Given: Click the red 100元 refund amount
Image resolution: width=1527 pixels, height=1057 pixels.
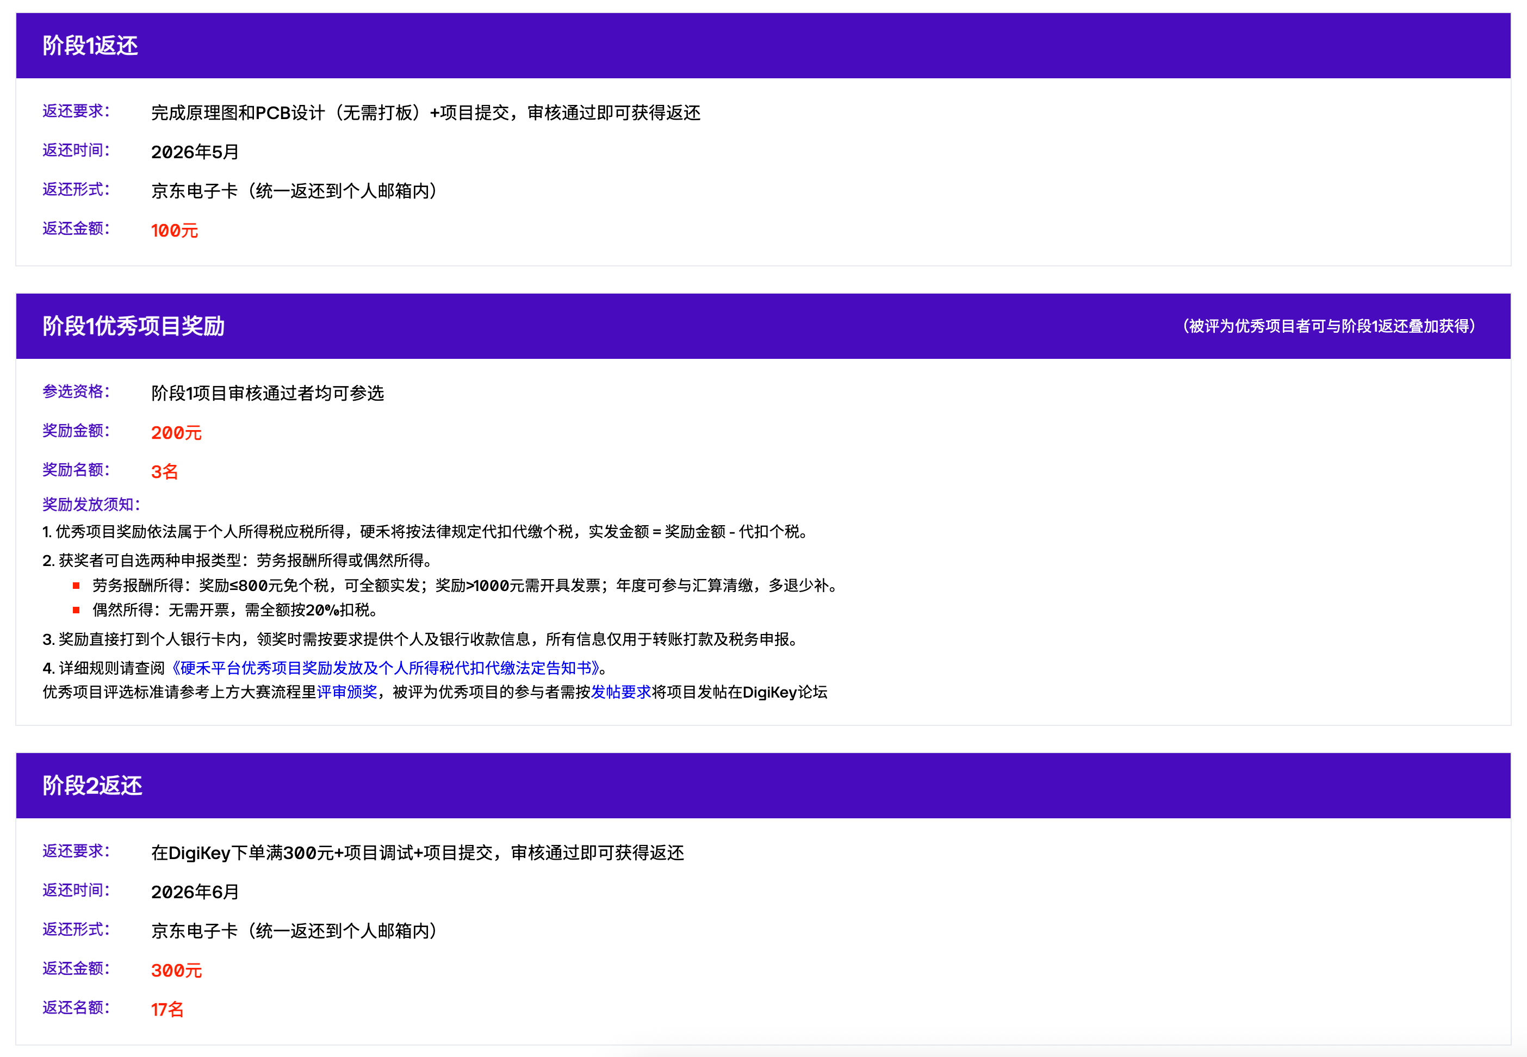Looking at the screenshot, I should (174, 231).
